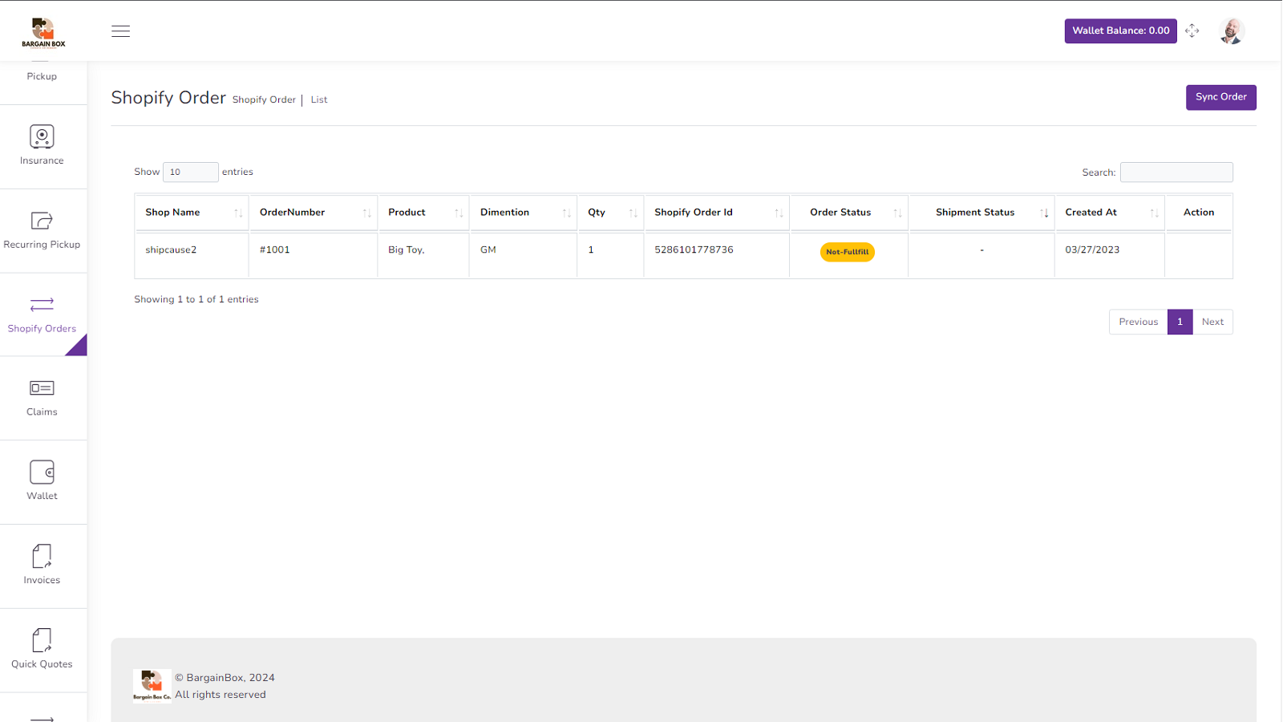Screen dimensions: 1283x722
Task: Open the Show entries selector
Action: [x=190, y=172]
